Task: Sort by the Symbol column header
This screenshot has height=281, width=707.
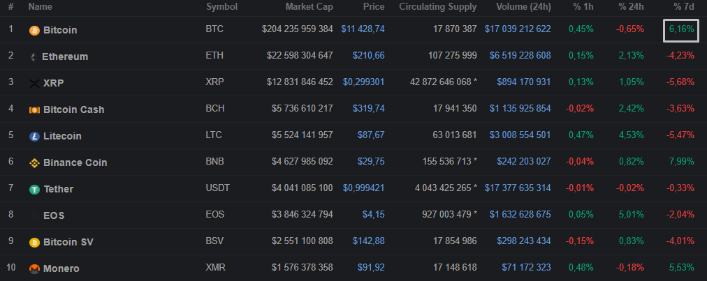Action: click(222, 7)
